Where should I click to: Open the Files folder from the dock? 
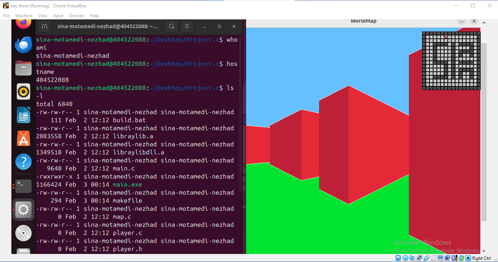click(23, 68)
